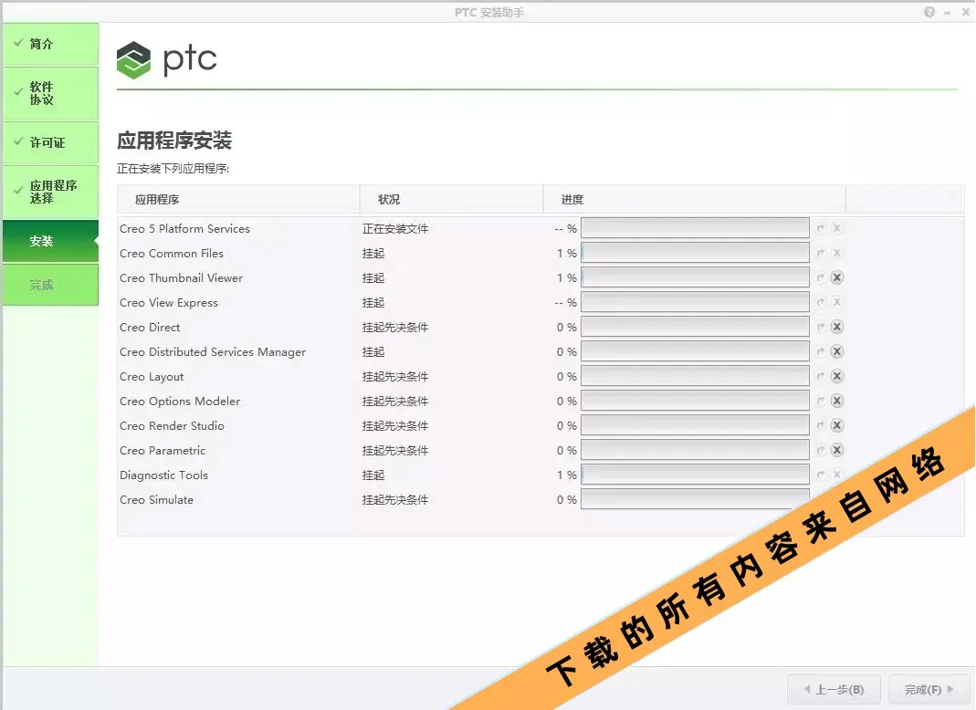Click retry icon for Creo Parametric
This screenshot has height=710, width=976.
[821, 450]
